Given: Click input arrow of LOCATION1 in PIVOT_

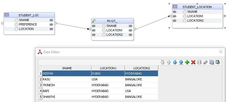Looking at the screenshot, I should coord(94,30).
